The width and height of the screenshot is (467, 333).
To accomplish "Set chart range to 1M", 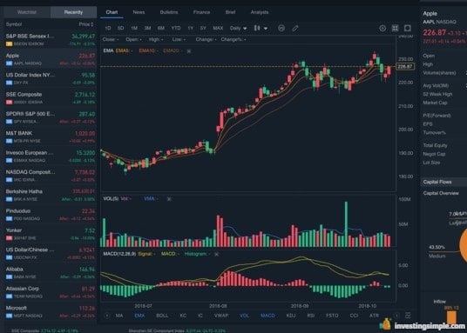I will pos(134,28).
